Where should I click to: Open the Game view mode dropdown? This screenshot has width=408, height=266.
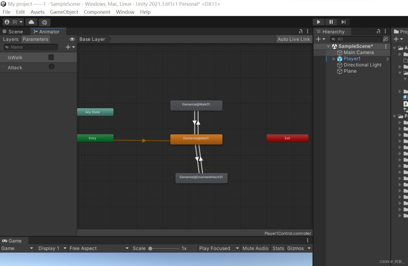pos(17,248)
